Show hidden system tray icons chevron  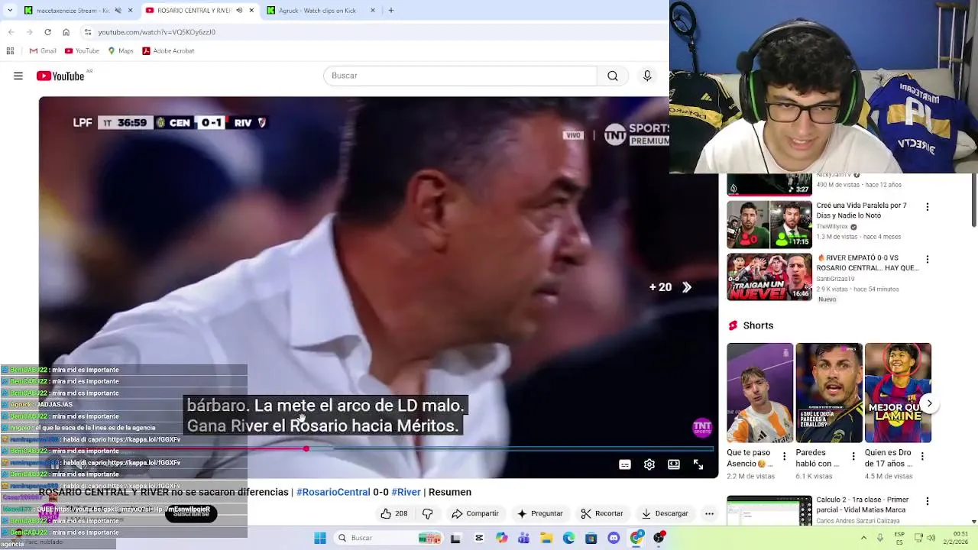(x=863, y=538)
